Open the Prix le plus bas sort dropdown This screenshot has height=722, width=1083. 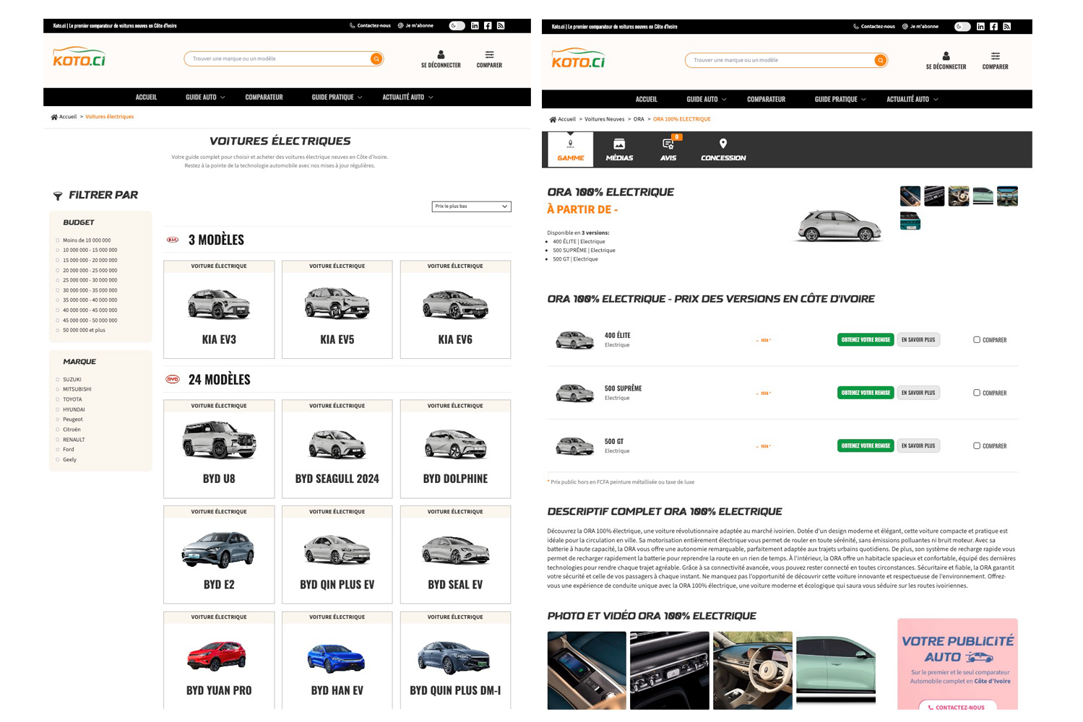pos(471,206)
